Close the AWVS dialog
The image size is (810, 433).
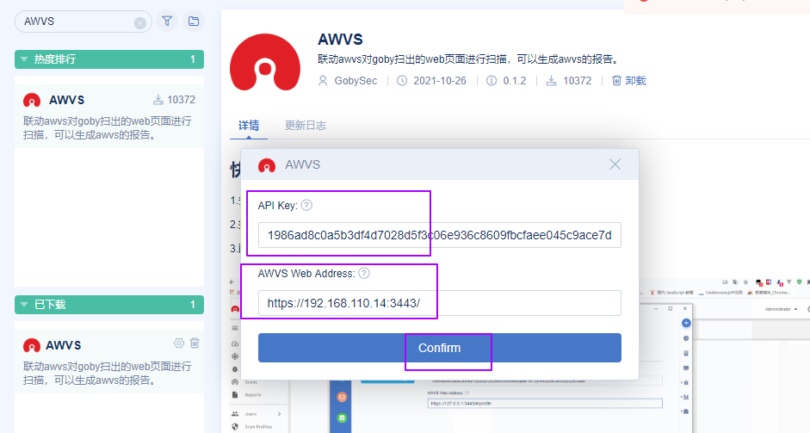(615, 164)
